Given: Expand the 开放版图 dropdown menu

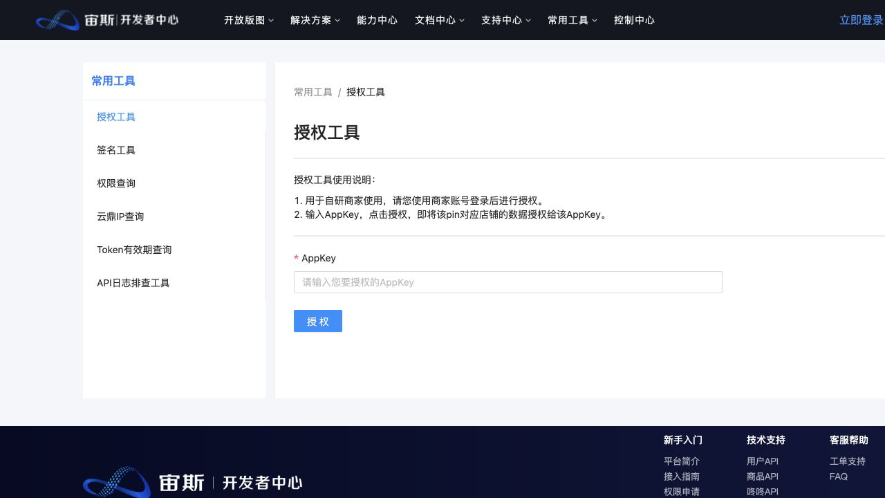Looking at the screenshot, I should click(249, 20).
